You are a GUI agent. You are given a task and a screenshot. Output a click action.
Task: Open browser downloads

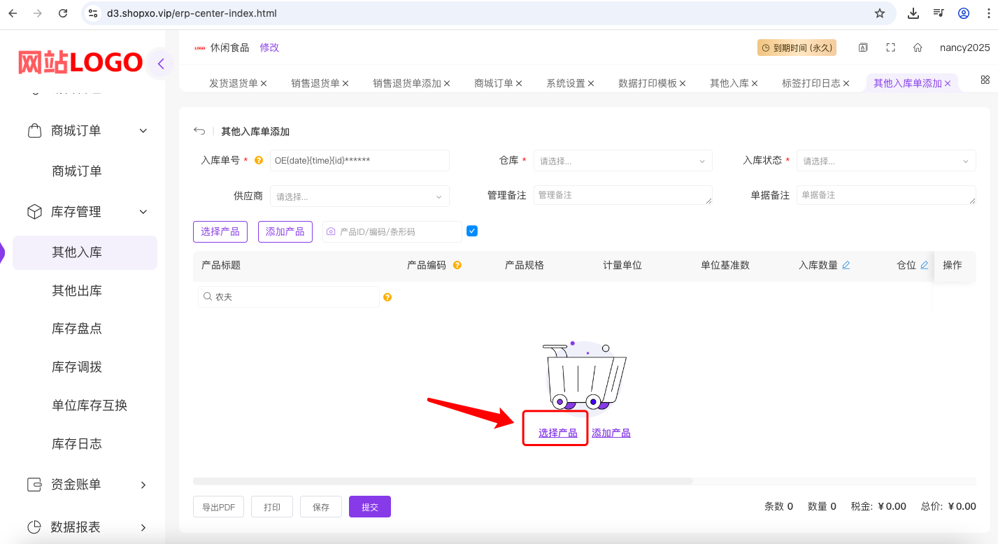point(913,13)
